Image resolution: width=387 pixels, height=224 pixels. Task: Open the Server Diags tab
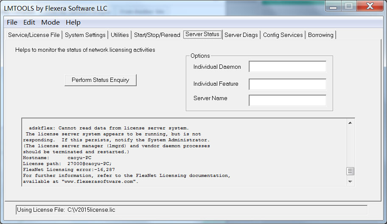coord(241,35)
